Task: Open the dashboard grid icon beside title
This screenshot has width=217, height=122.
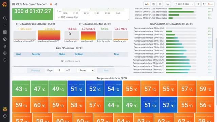Action: point(14,4)
